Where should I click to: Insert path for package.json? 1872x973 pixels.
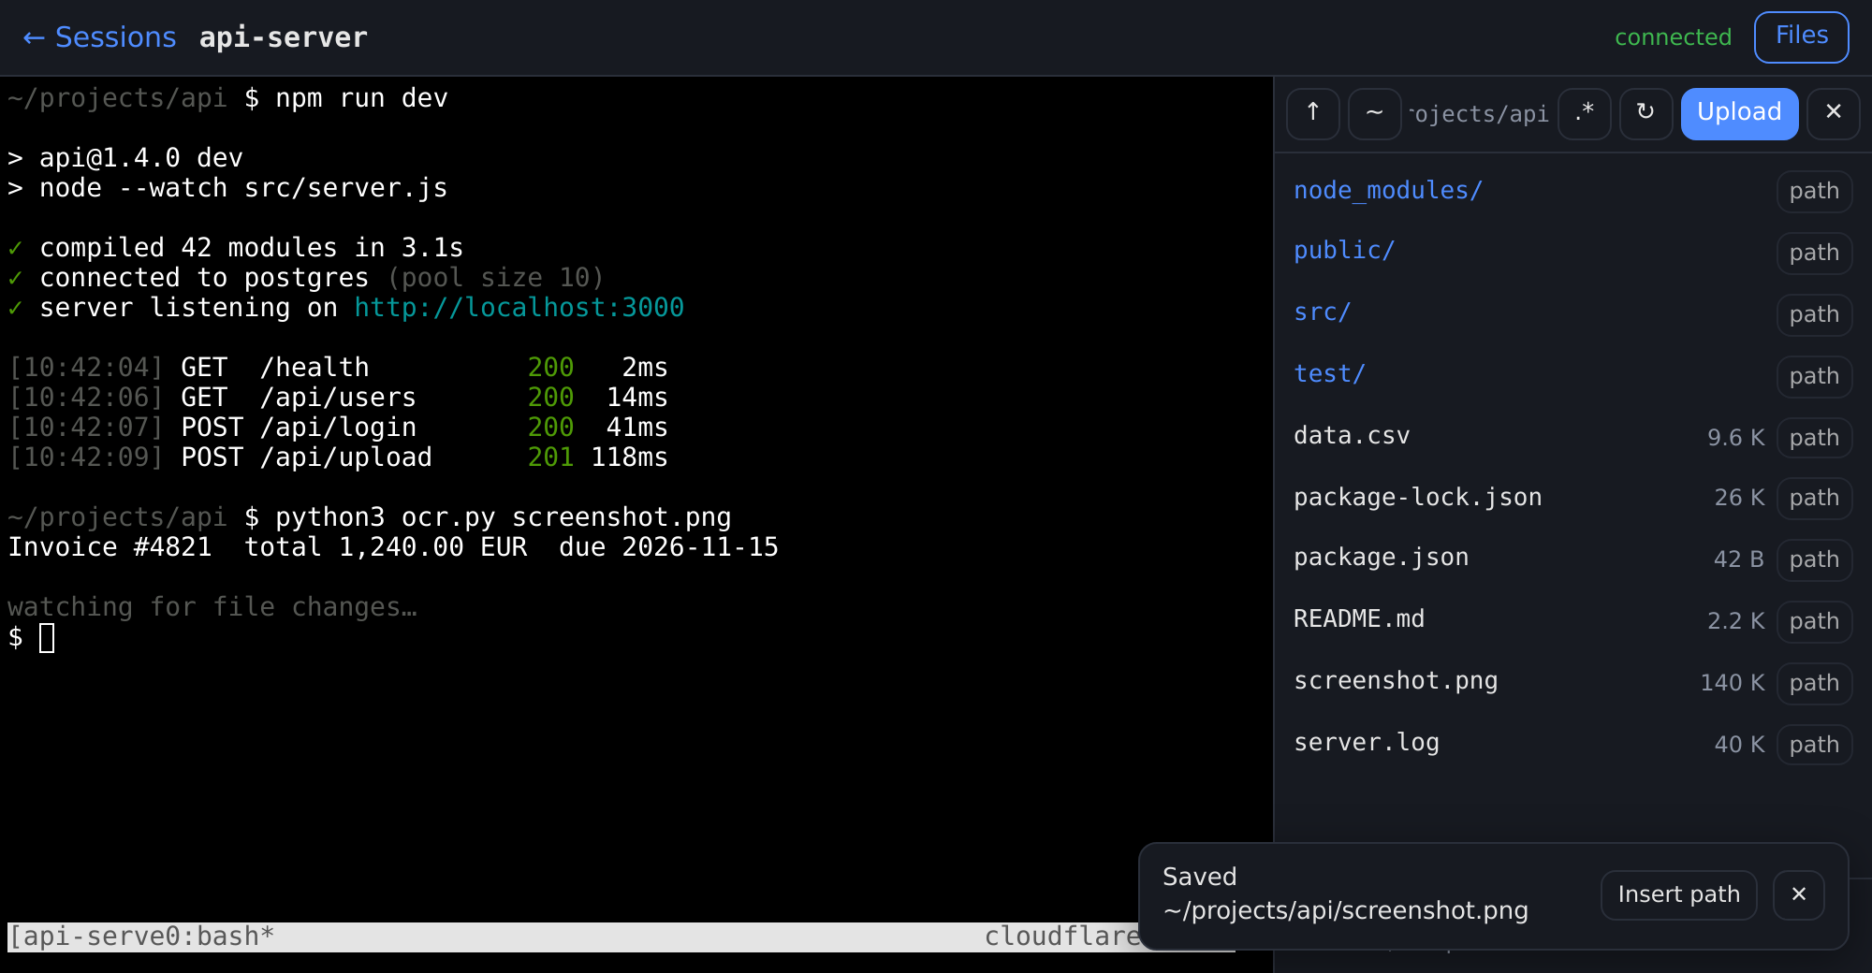tap(1814, 560)
